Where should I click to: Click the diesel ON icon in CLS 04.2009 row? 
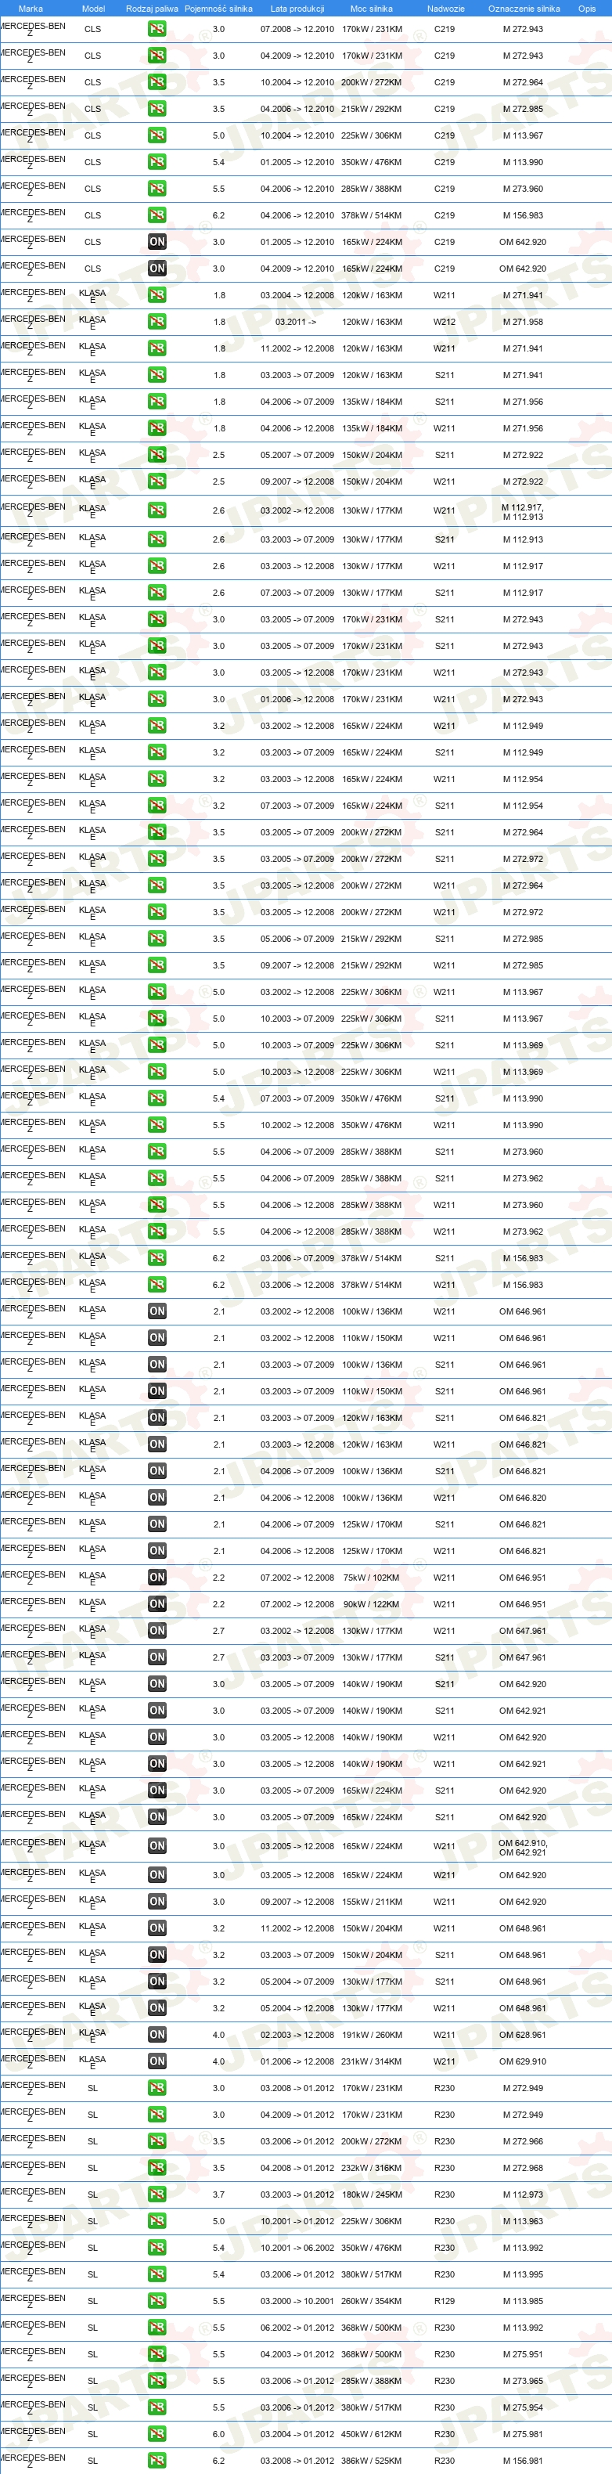point(157,269)
